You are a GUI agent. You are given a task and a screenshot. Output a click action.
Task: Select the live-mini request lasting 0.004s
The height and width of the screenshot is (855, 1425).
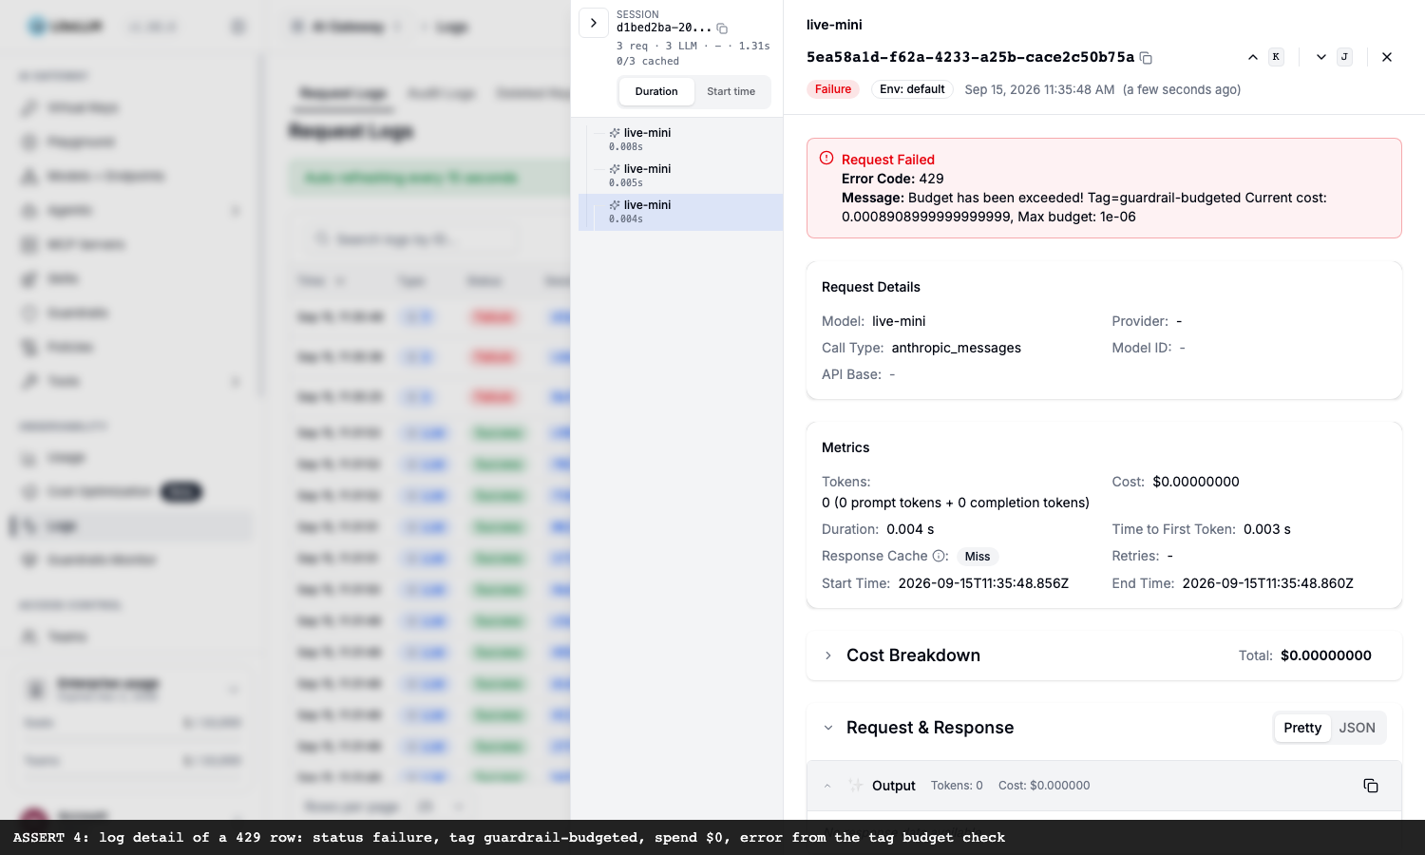point(680,212)
